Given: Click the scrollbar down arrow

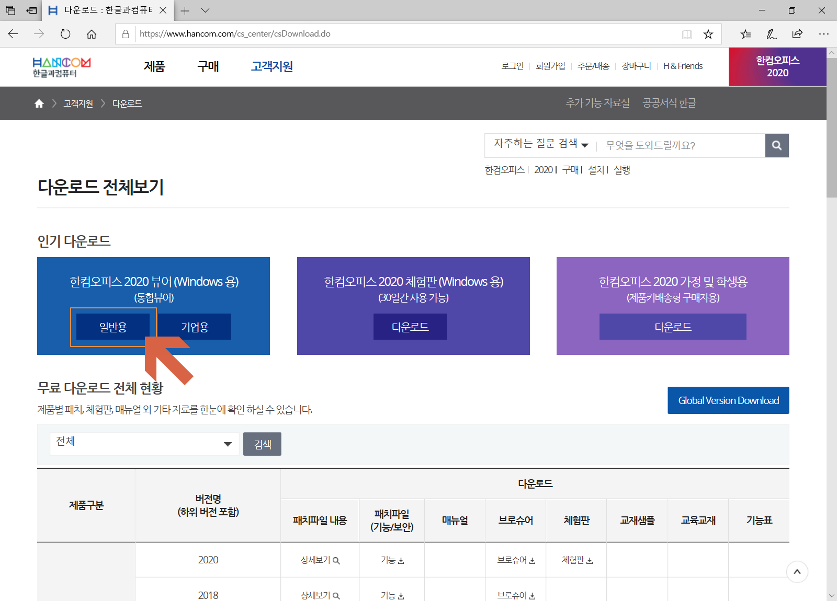Looking at the screenshot, I should 832,596.
